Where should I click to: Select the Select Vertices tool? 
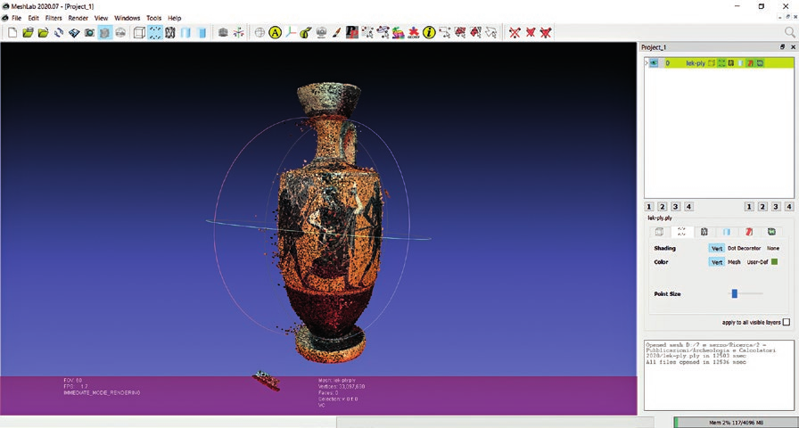click(x=445, y=33)
